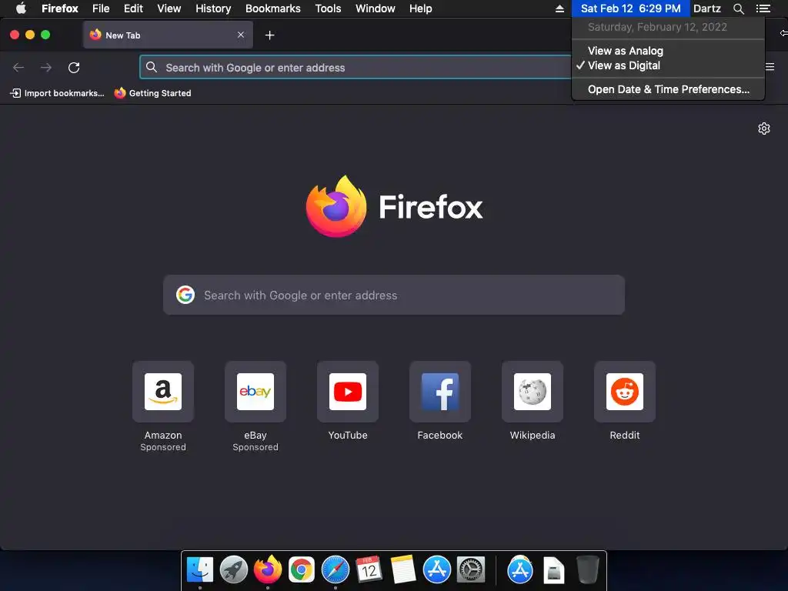788x591 pixels.
Task: Open the View menu
Action: [169, 8]
